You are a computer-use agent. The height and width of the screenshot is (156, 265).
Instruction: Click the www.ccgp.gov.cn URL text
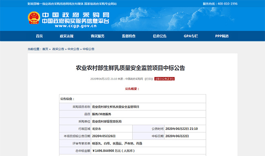click(75, 26)
